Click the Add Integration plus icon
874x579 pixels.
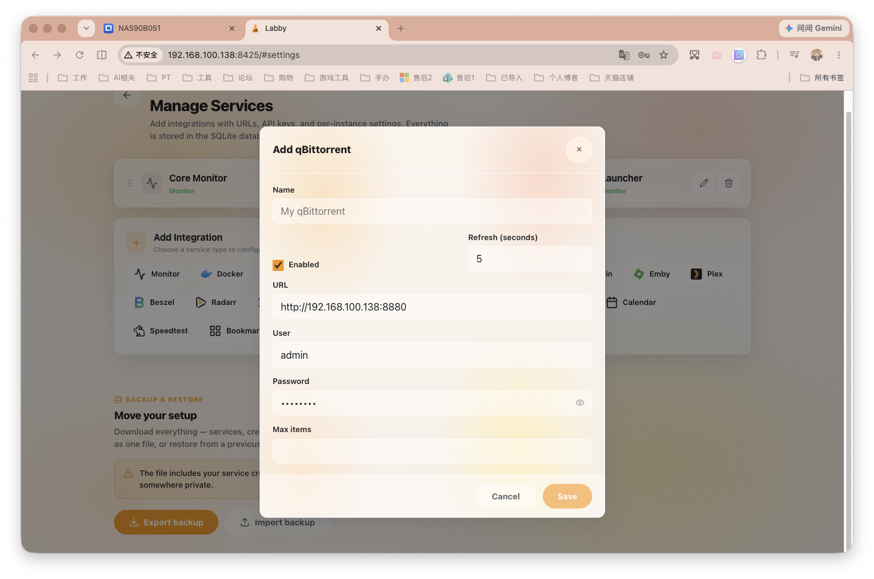coord(136,243)
